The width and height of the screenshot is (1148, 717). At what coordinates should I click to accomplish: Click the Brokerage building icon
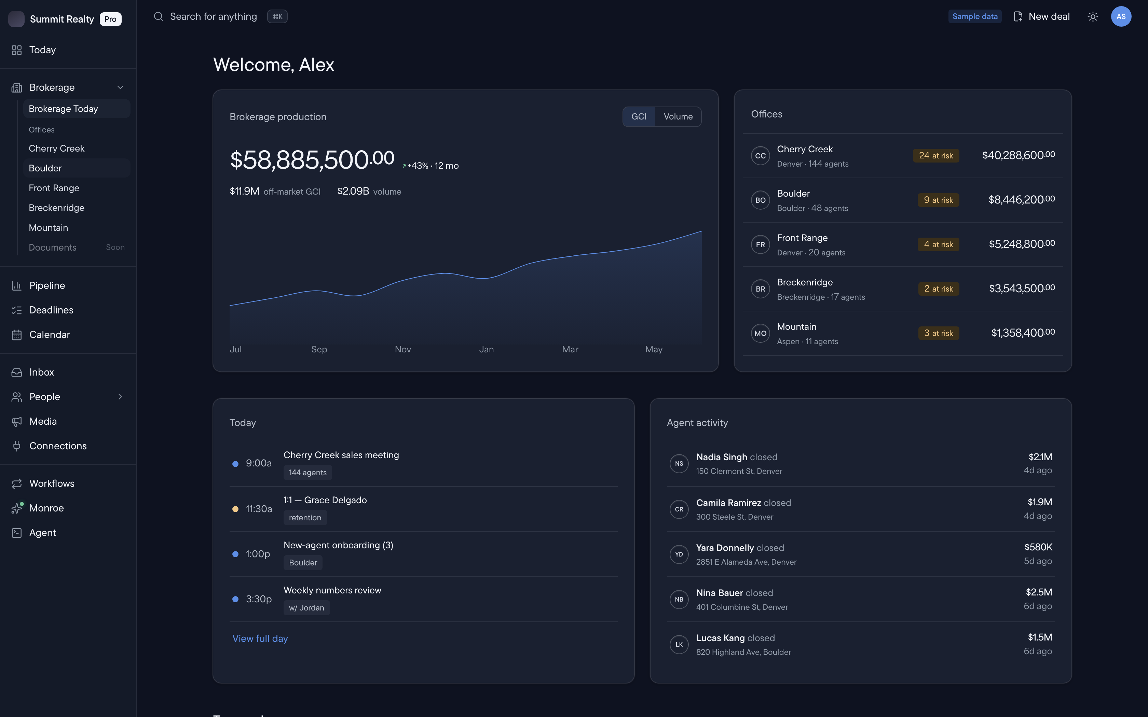(x=17, y=87)
